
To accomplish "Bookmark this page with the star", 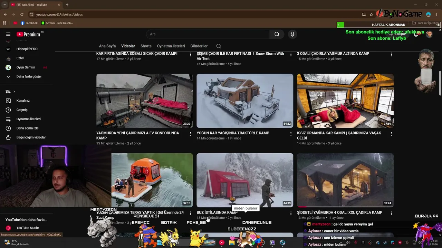I will (x=371, y=14).
